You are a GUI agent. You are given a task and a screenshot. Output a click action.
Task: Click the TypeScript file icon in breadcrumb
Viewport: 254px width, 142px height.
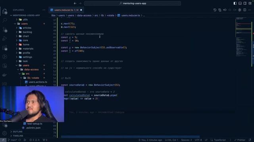tap(119, 15)
